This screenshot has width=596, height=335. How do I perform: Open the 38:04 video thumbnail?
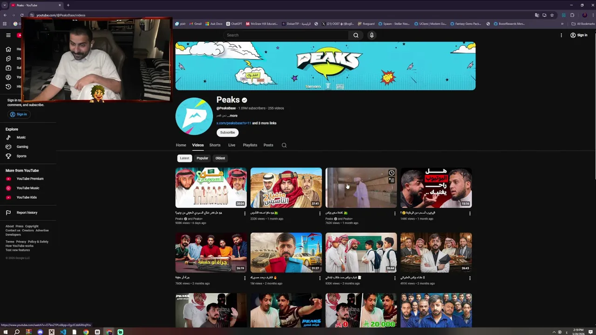click(x=211, y=188)
